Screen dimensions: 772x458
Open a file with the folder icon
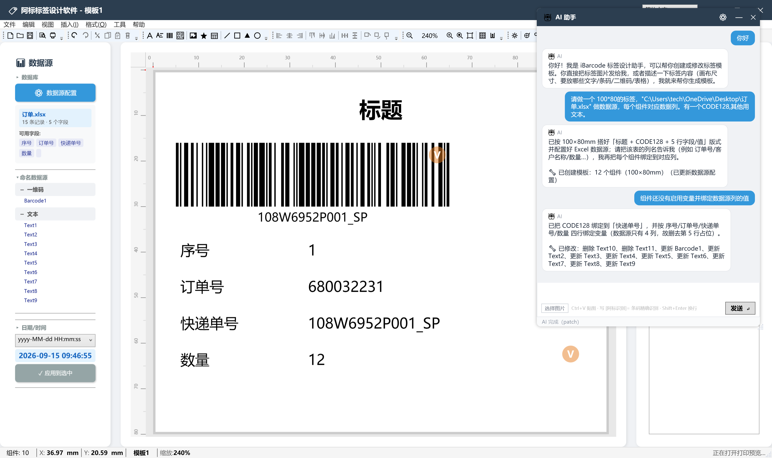[x=20, y=35]
